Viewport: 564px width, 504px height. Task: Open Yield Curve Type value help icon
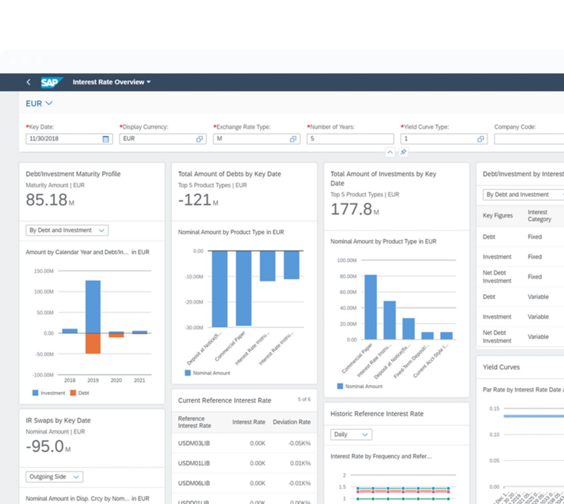point(480,139)
